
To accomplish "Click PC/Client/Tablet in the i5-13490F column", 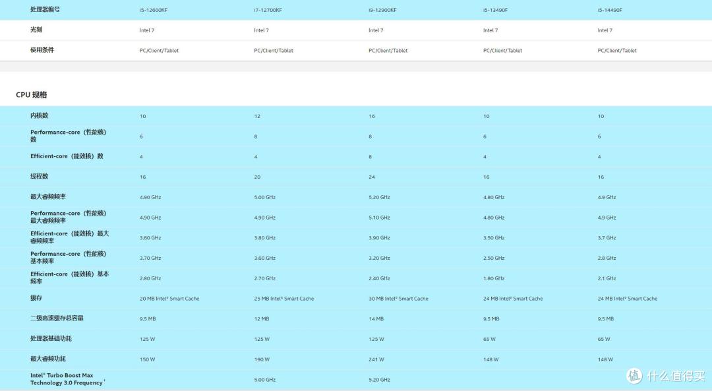I will click(502, 51).
